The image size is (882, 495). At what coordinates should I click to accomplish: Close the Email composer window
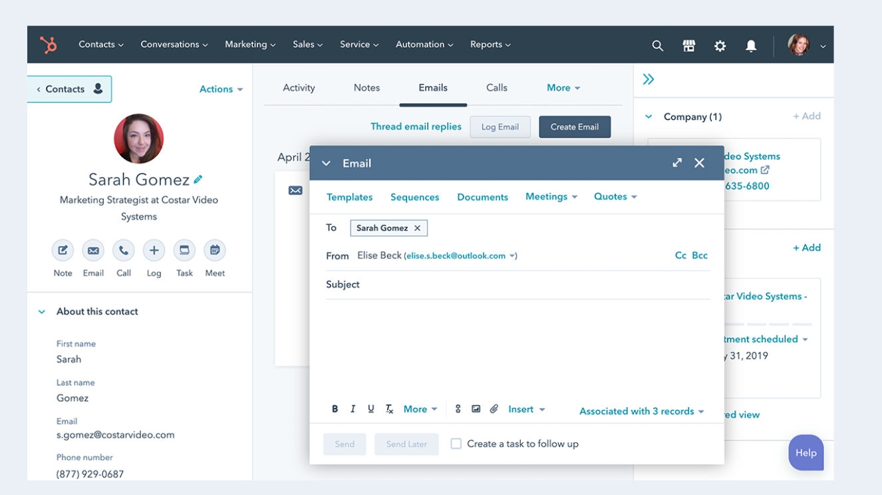[x=699, y=163]
